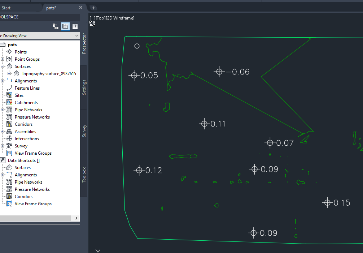The height and width of the screenshot is (253, 363).
Task: Expand the Assemblies node
Action: (x=2, y=132)
